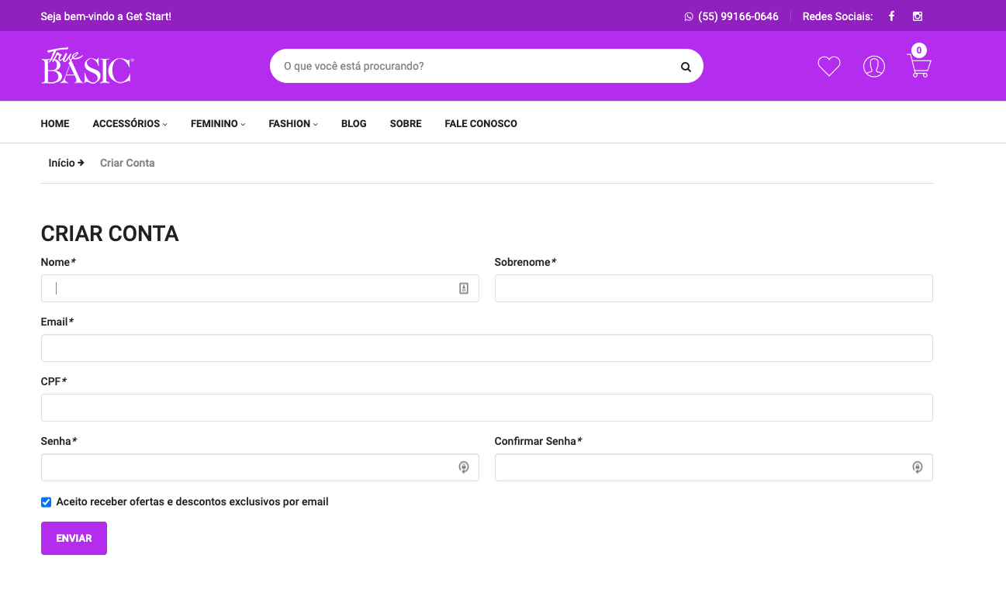
Task: Click the Facebook icon in top bar
Action: point(891,16)
